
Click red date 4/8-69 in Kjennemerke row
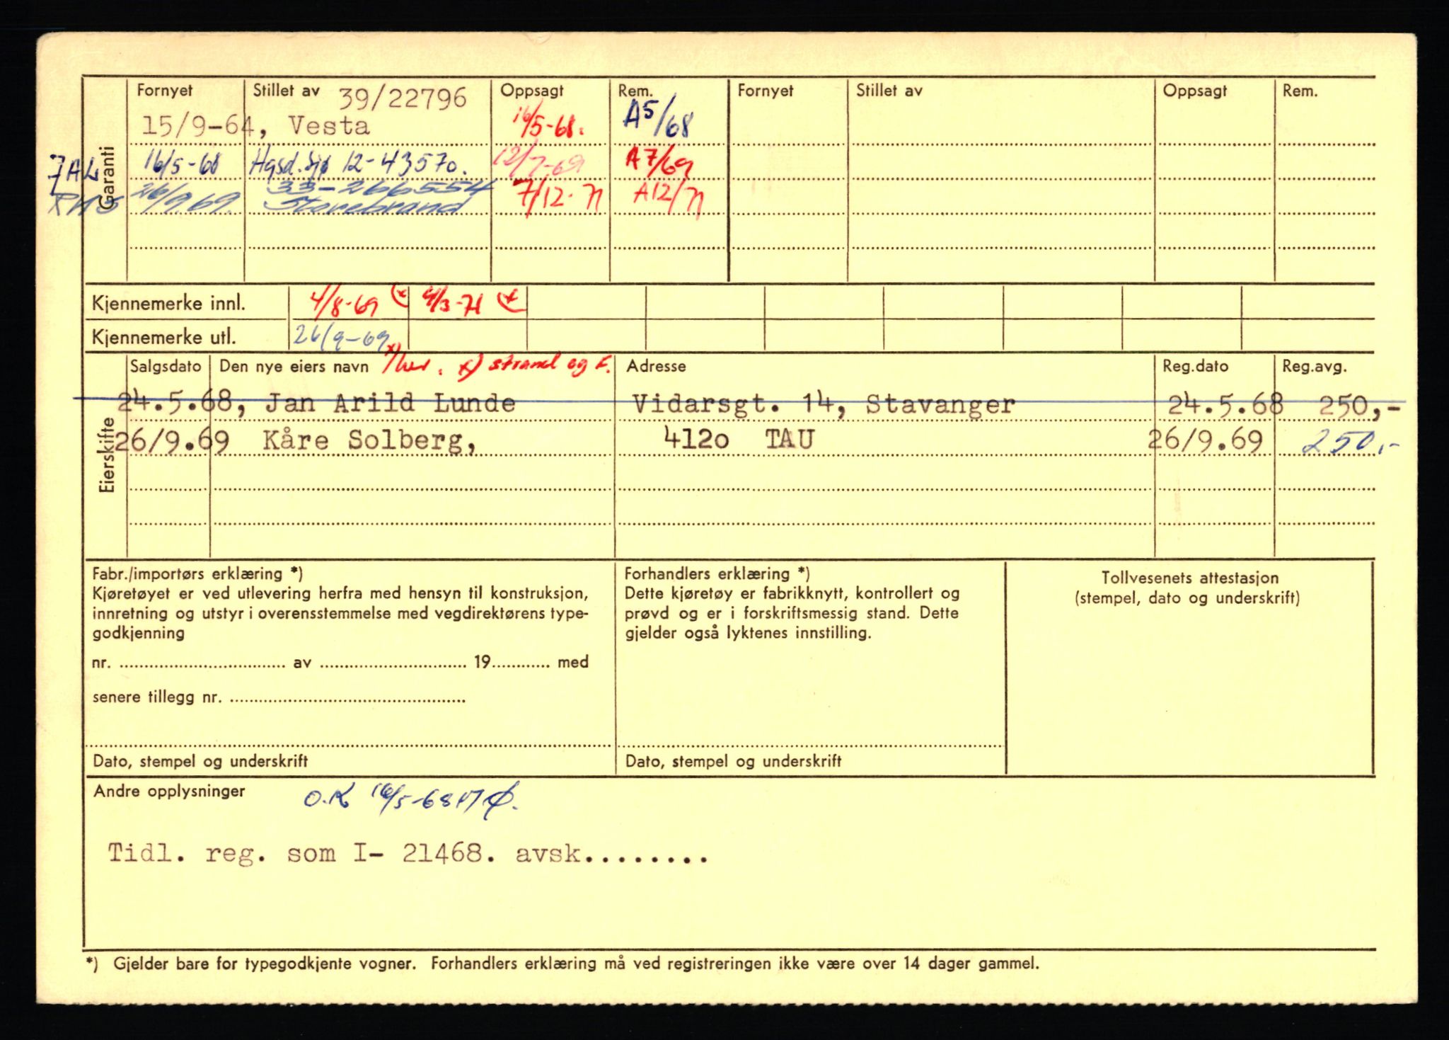pos(345,304)
